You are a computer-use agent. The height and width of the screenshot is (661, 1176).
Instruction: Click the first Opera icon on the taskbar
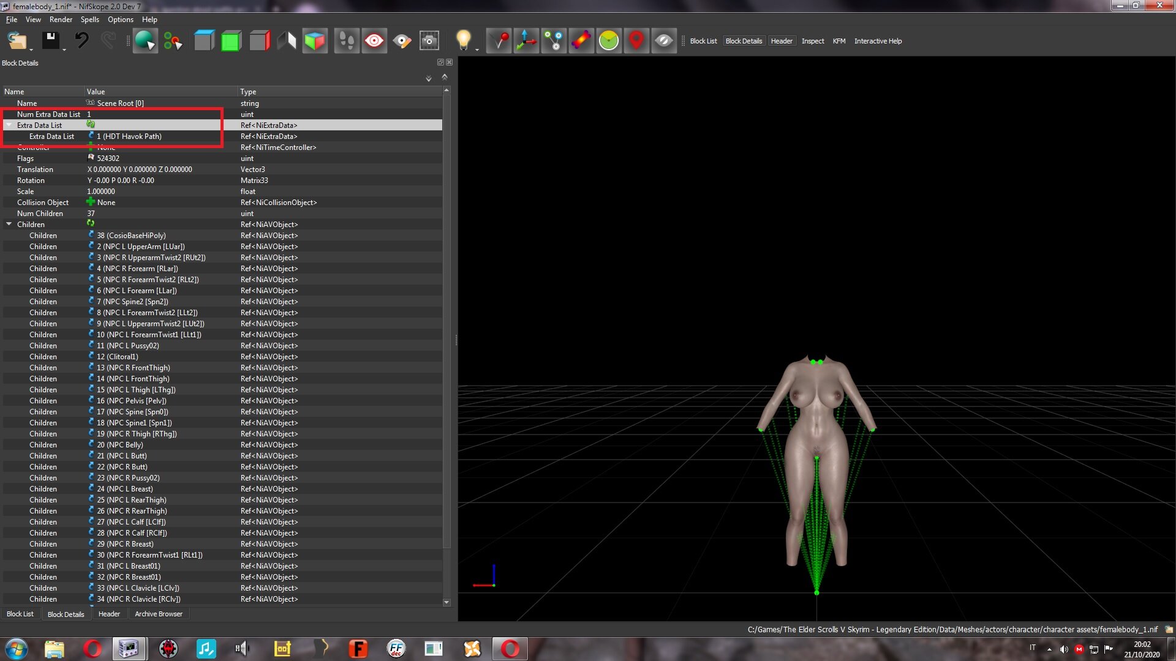coord(92,649)
